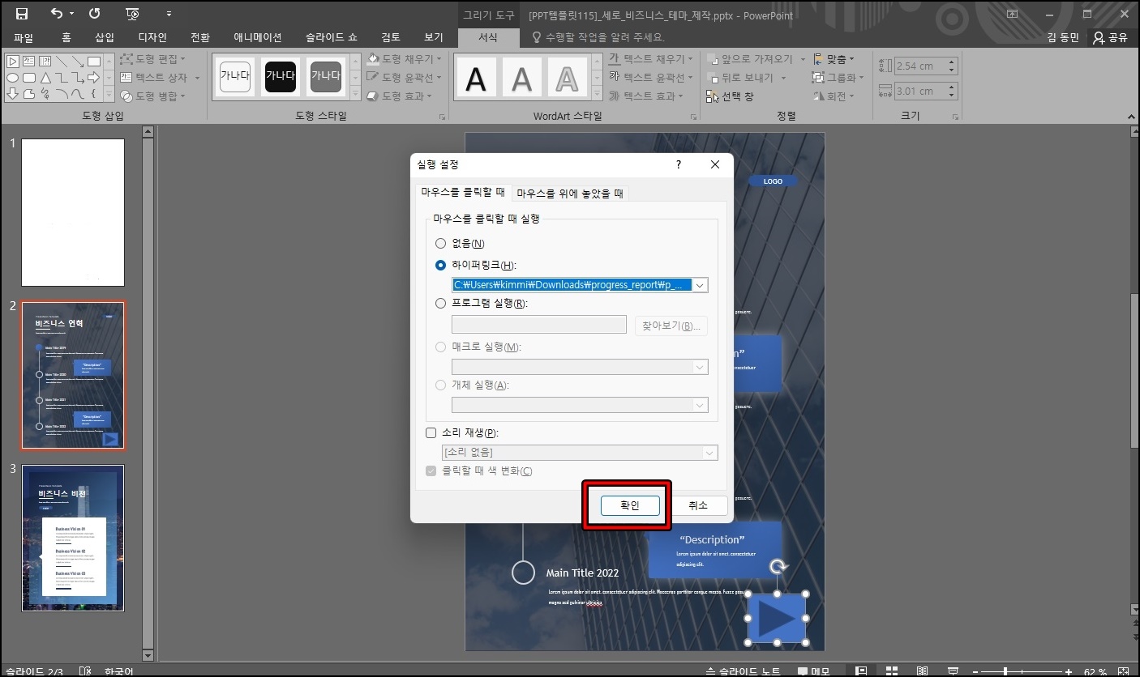Select the triangle shape in the gallery
The image size is (1140, 677).
pyautogui.click(x=45, y=78)
